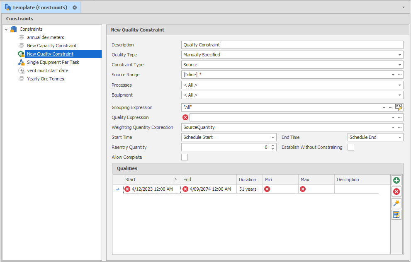The width and height of the screenshot is (411, 262).
Task: Open the End Time dropdown
Action: [x=400, y=137]
